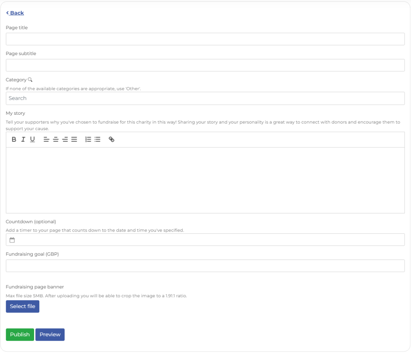Insert a hyperlink into the story
This screenshot has width=411, height=353.
point(111,139)
